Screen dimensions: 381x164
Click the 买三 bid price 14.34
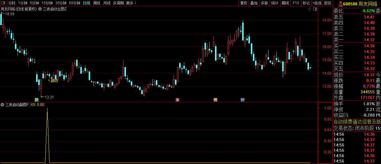[369, 57]
